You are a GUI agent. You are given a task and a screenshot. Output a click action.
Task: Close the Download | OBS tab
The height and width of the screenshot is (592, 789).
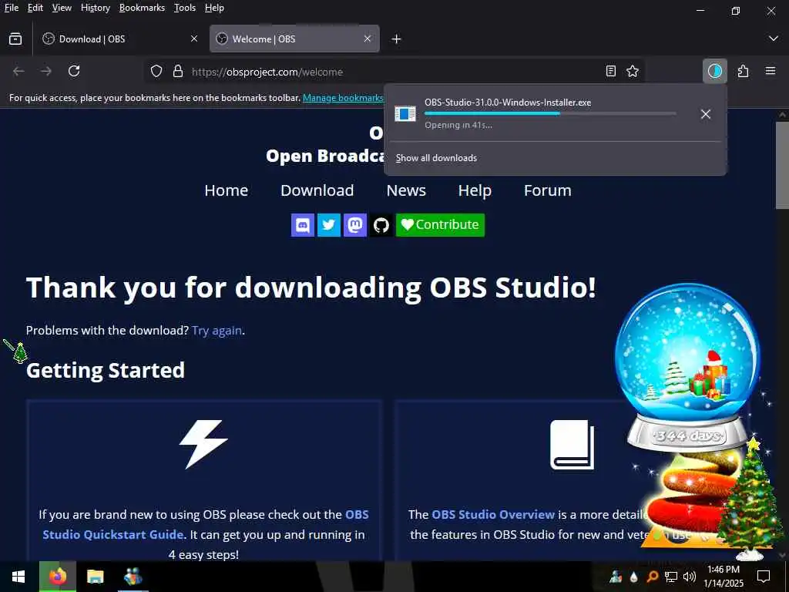pos(193,39)
